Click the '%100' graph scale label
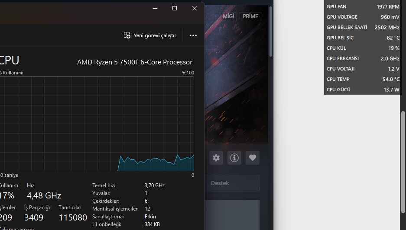Screen dimensions: 406x230 (x=188, y=73)
